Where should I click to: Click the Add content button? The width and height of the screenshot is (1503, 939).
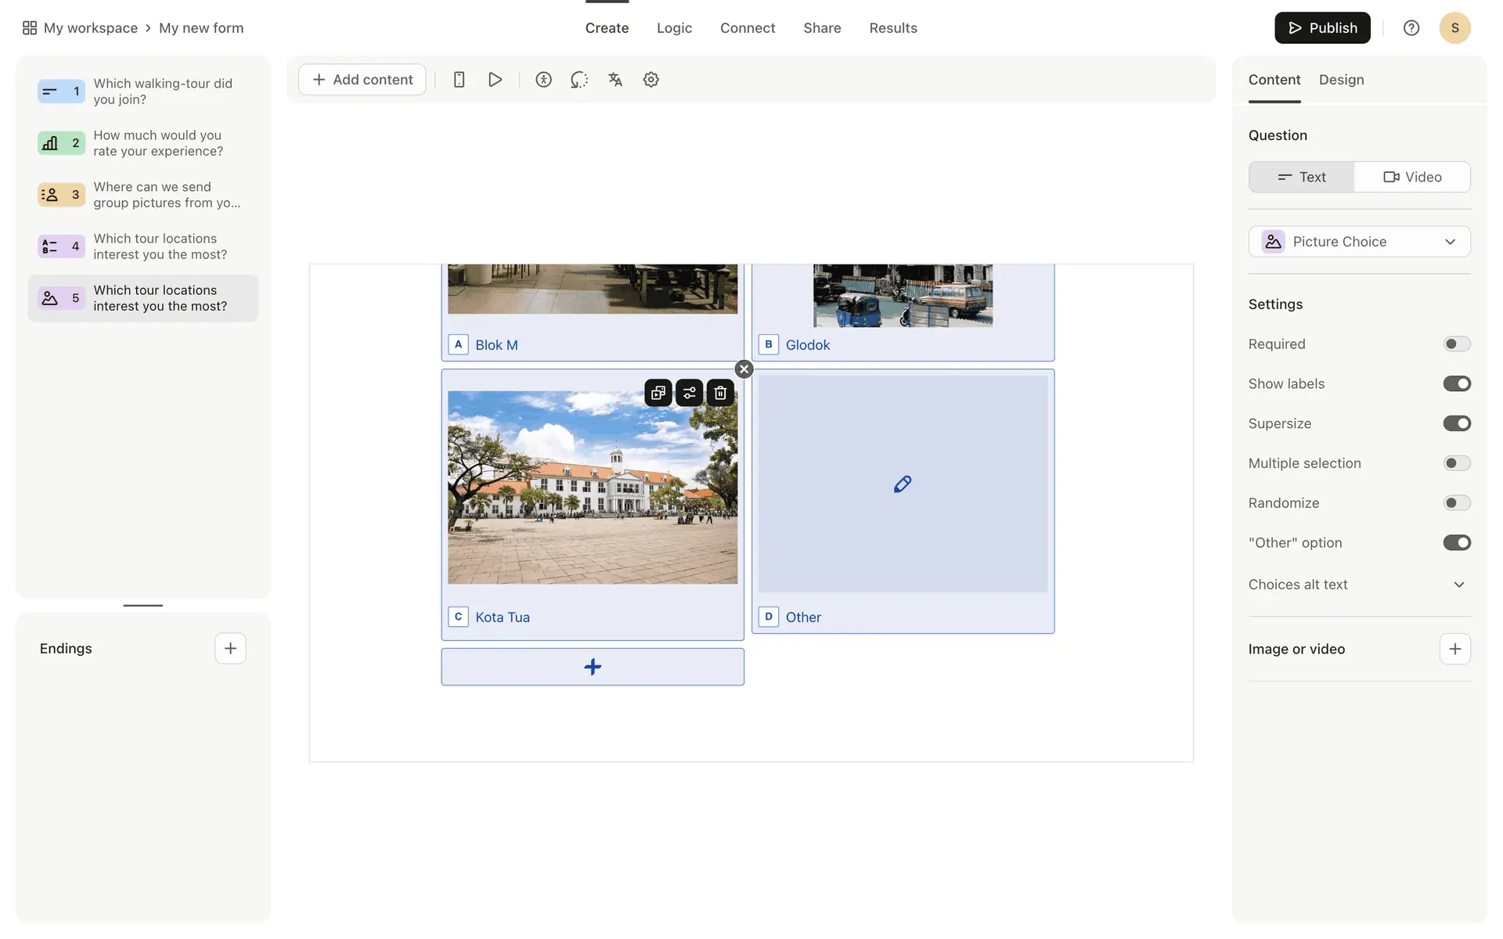click(362, 80)
